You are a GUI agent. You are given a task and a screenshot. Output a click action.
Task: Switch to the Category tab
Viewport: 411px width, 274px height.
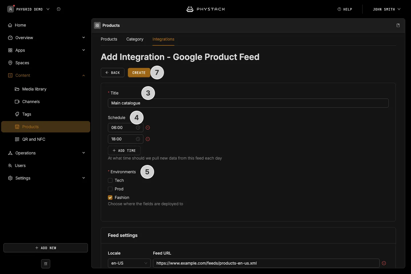(135, 39)
